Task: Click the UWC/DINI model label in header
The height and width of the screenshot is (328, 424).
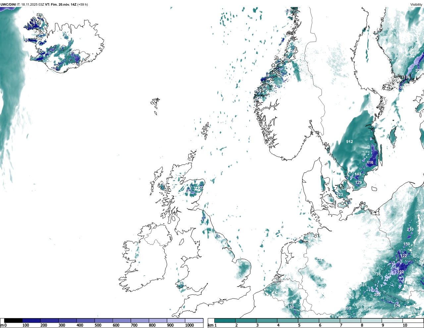Action: coord(8,4)
